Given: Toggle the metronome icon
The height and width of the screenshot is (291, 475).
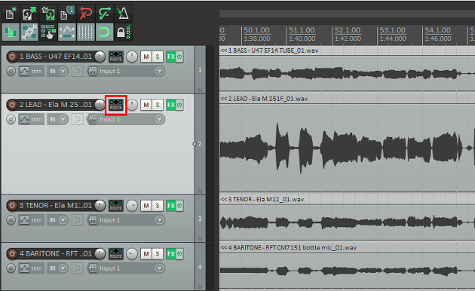Looking at the screenshot, I should [123, 14].
